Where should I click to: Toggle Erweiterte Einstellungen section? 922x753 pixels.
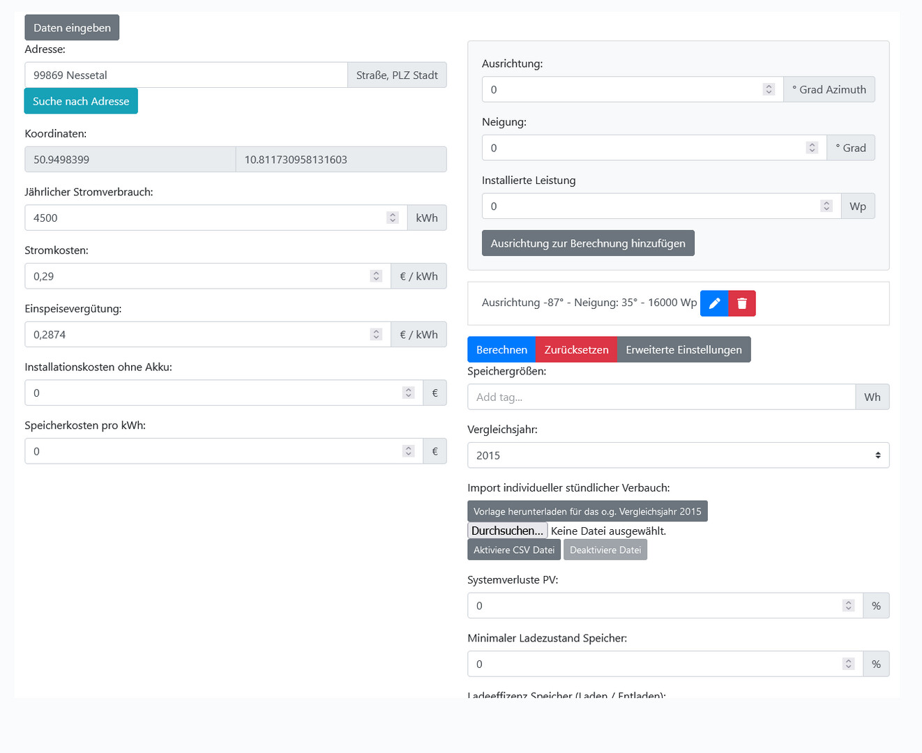pyautogui.click(x=683, y=350)
